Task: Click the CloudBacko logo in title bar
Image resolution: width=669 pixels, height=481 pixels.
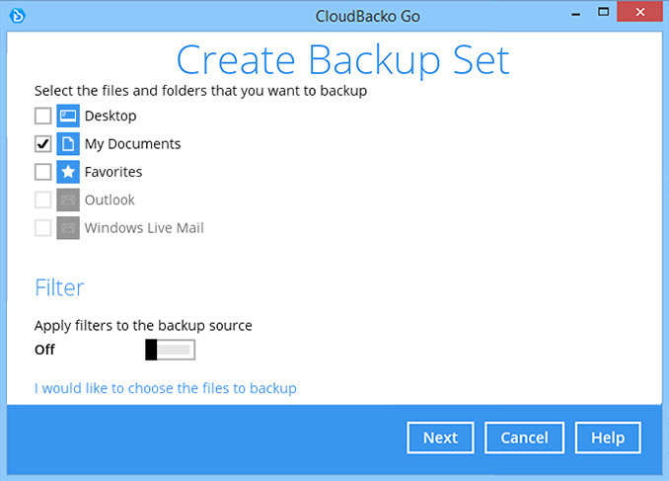Action: (18, 16)
